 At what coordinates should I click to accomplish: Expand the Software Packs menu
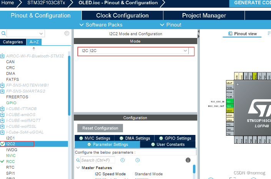point(101,25)
